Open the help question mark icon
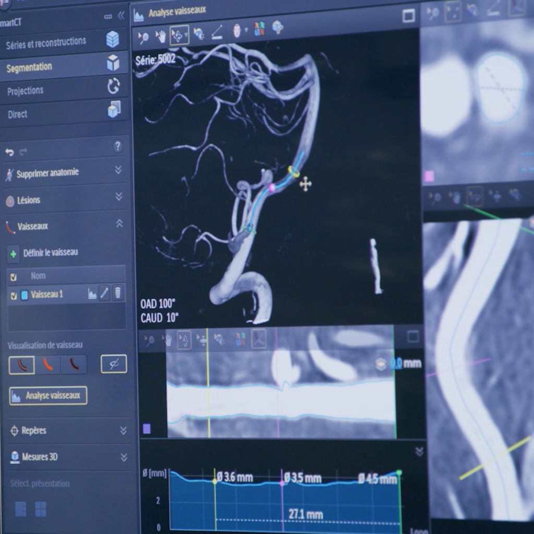 pyautogui.click(x=118, y=146)
